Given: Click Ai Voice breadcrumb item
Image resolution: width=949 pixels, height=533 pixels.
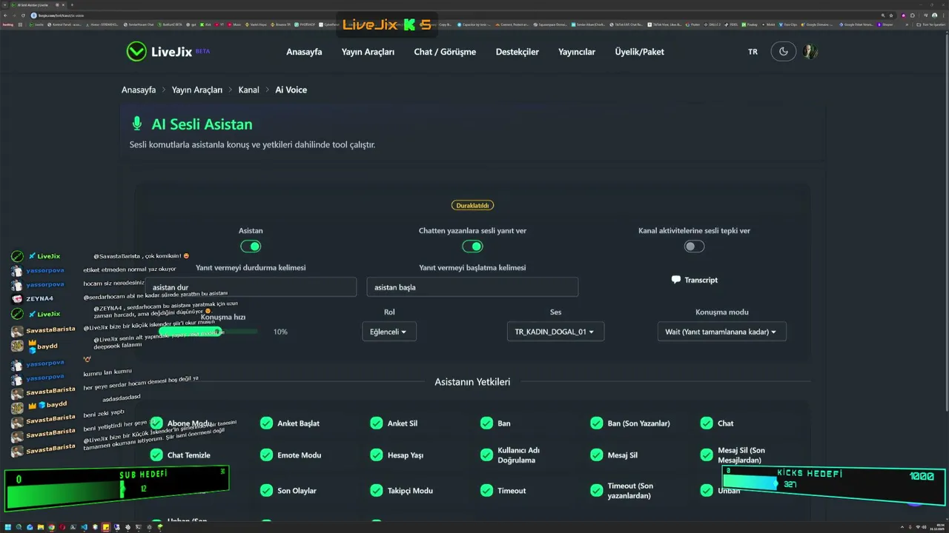Looking at the screenshot, I should [291, 90].
